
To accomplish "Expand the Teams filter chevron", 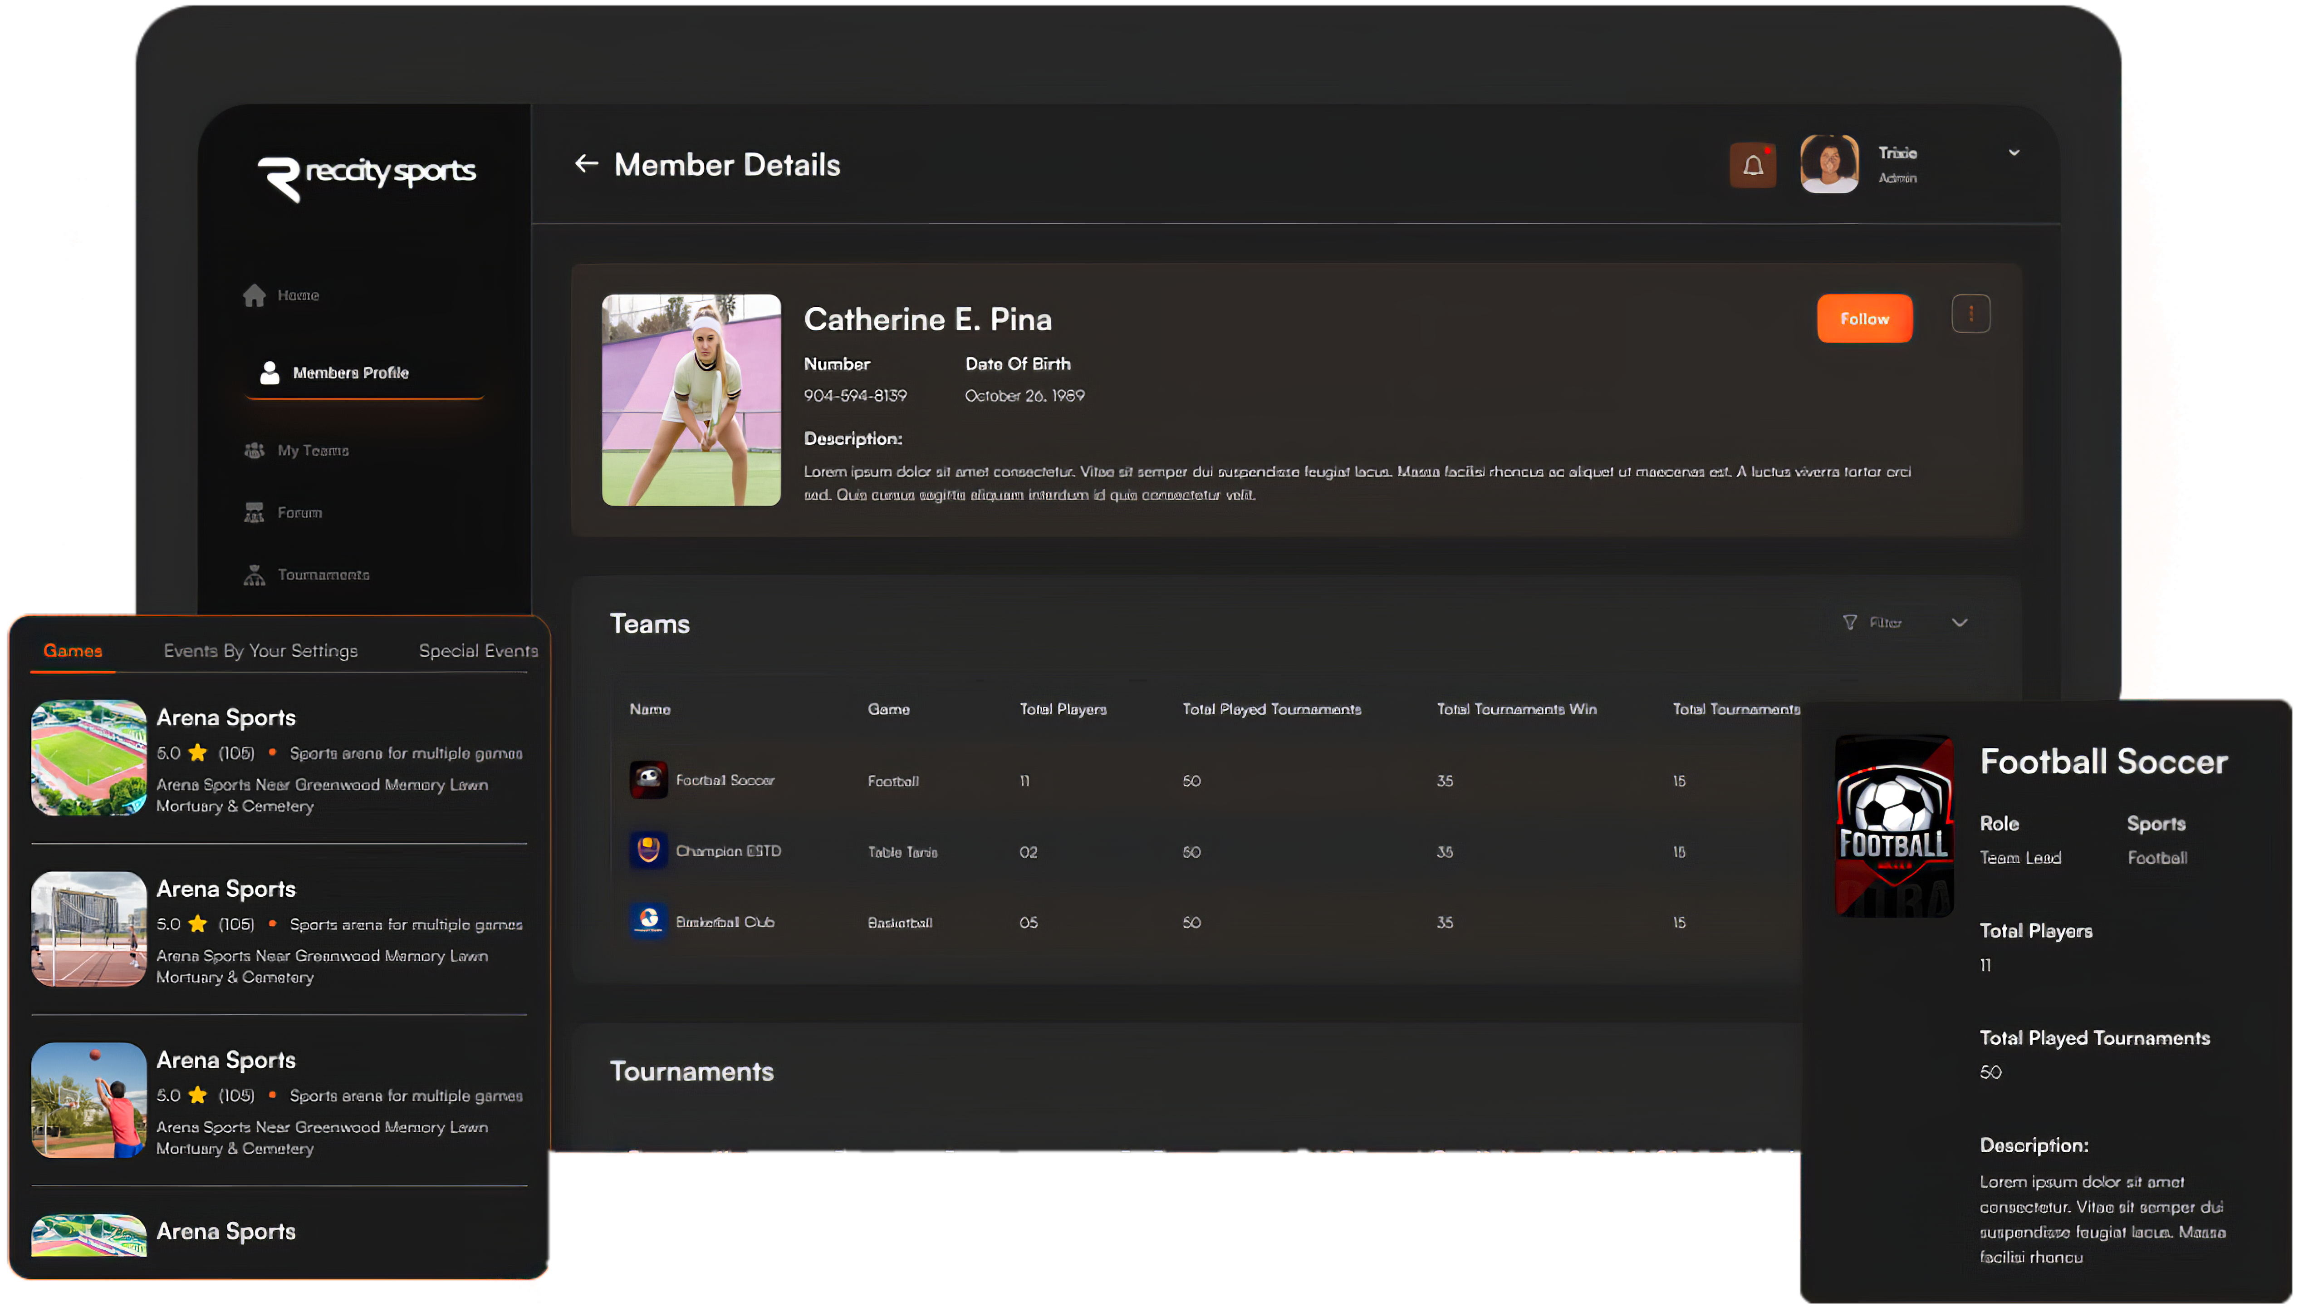I will [x=1960, y=622].
